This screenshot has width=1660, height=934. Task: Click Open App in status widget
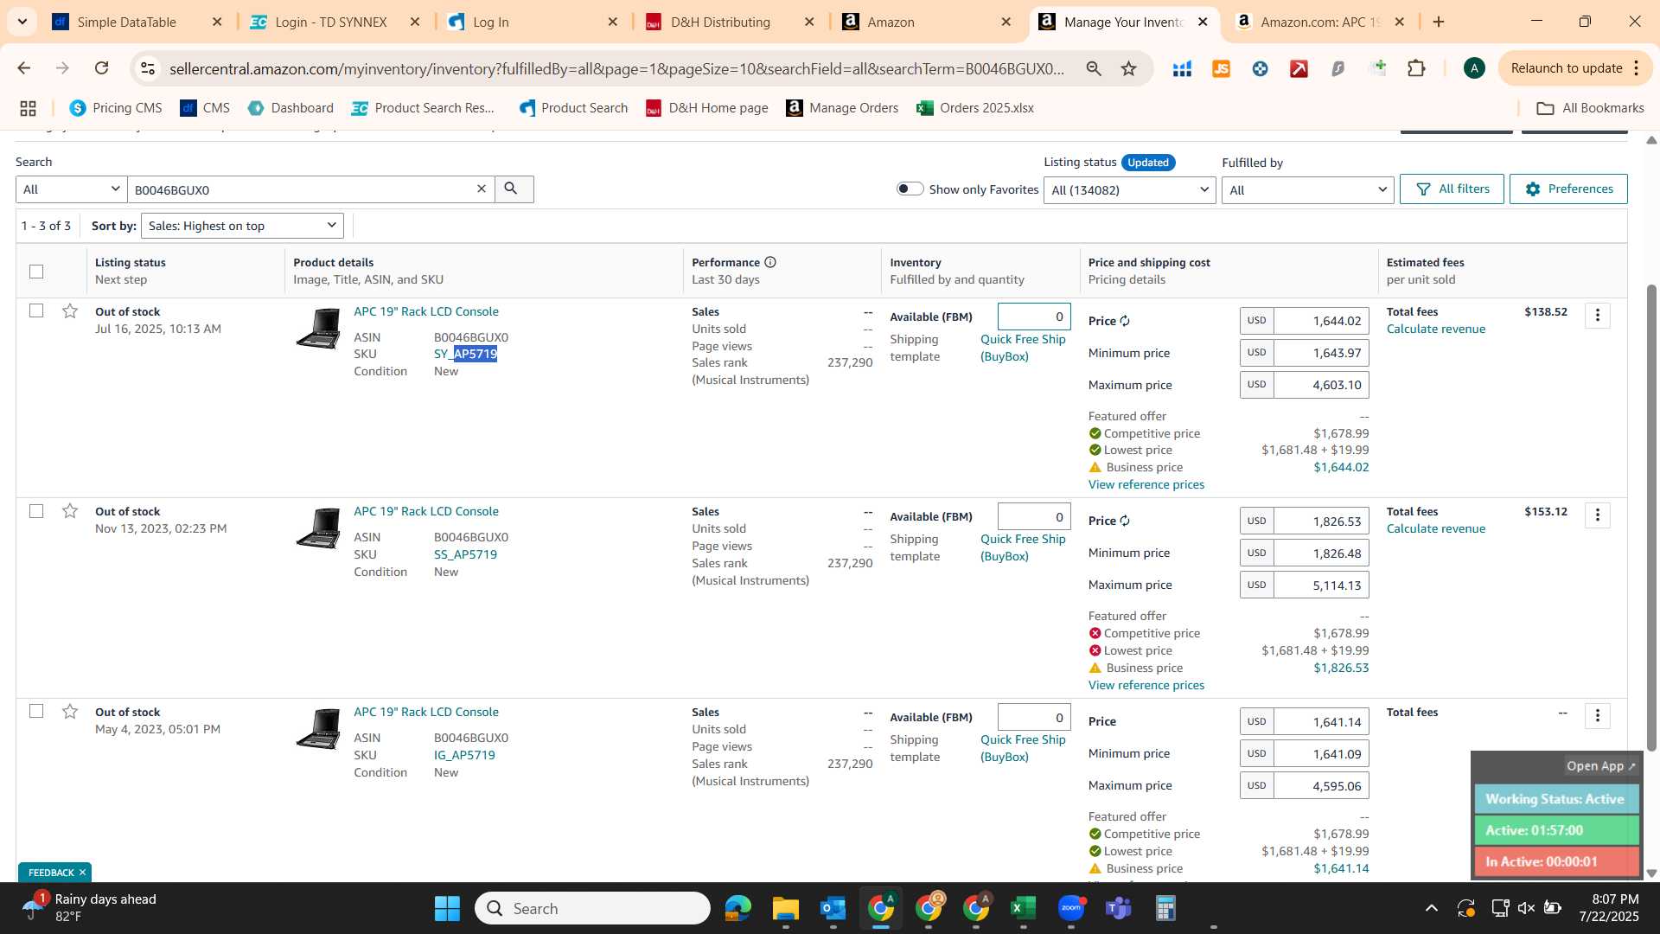1600,766
